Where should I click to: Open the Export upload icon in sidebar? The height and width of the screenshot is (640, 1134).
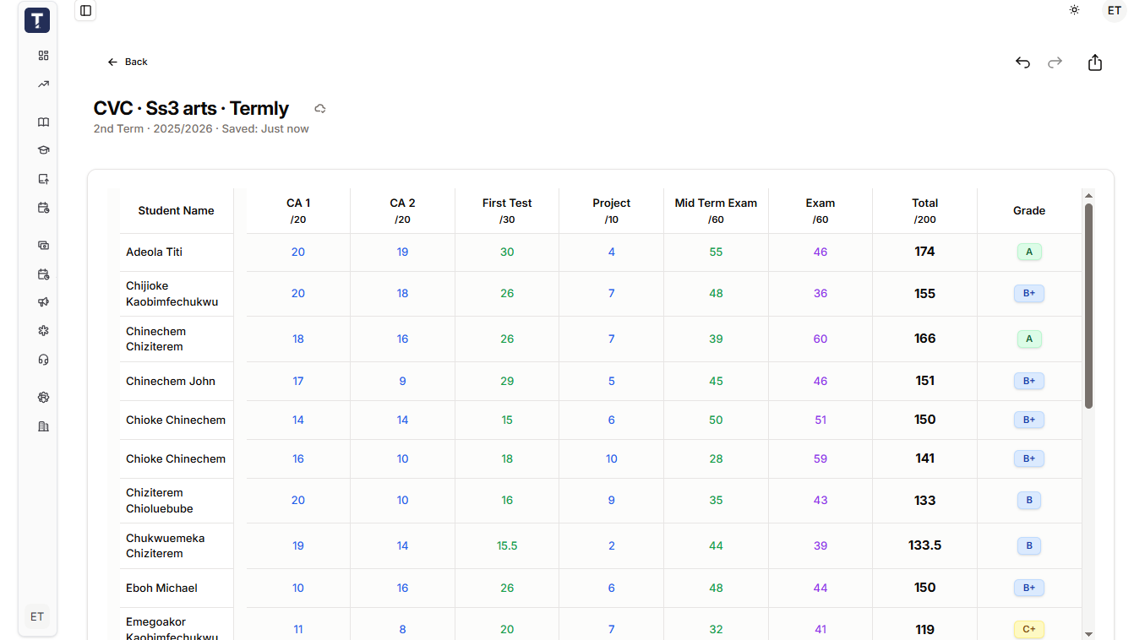[x=43, y=178]
